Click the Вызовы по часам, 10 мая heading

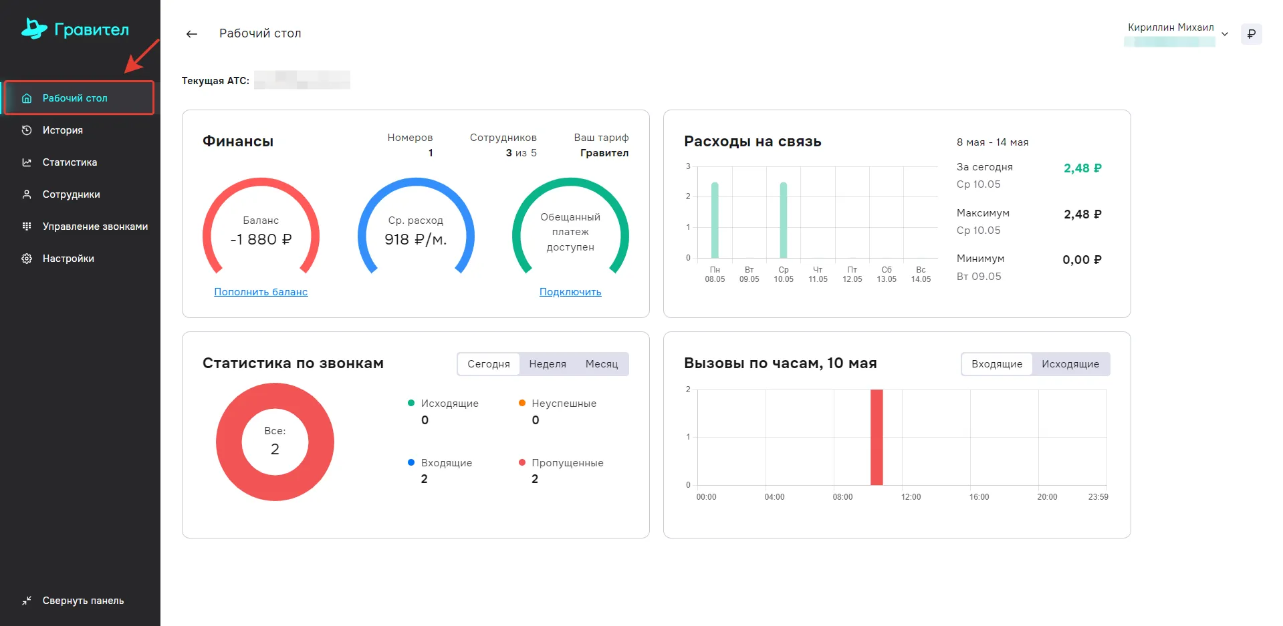[x=780, y=363]
